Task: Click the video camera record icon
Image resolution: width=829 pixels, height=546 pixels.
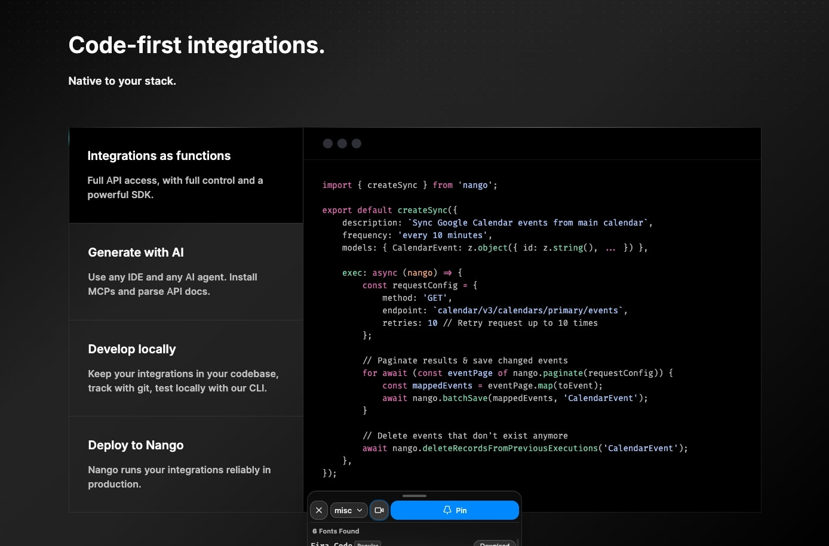Action: 379,510
